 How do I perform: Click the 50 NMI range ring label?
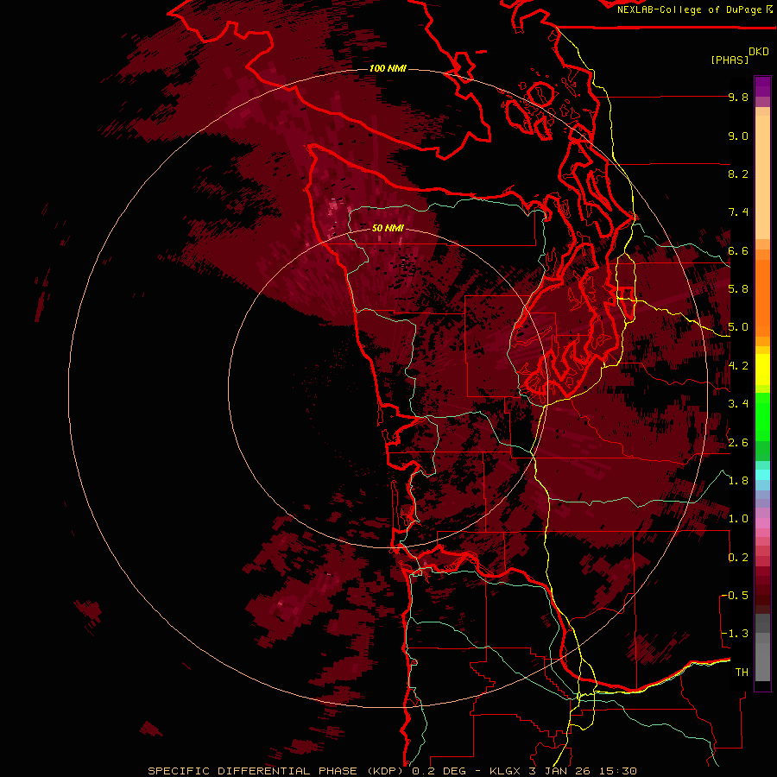pyautogui.click(x=388, y=228)
